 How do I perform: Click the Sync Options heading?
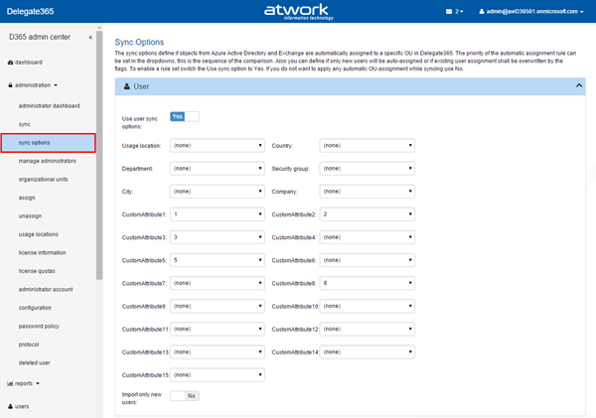[x=139, y=42]
